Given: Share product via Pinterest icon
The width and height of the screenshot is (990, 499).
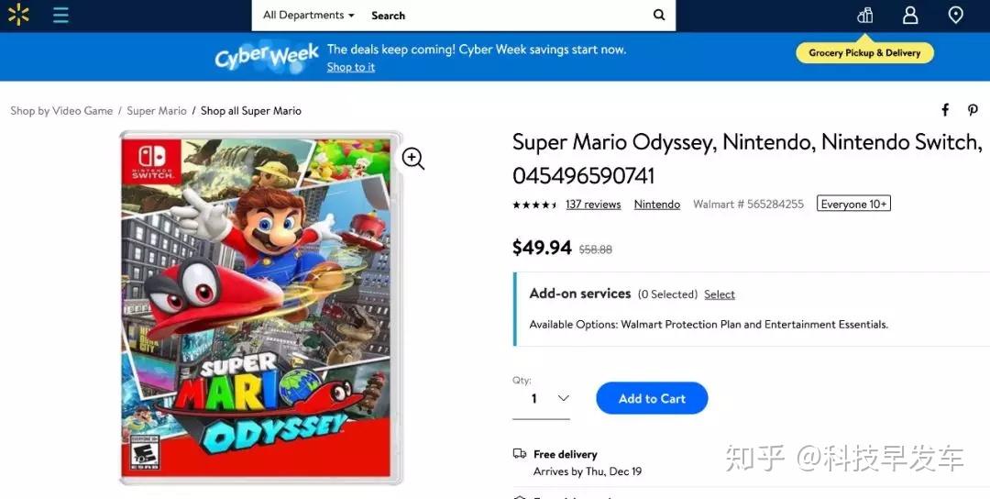Looking at the screenshot, I should click(973, 110).
